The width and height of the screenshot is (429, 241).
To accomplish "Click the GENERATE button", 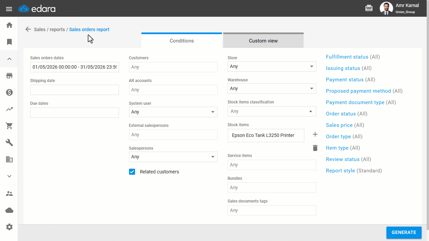I will coord(404,232).
